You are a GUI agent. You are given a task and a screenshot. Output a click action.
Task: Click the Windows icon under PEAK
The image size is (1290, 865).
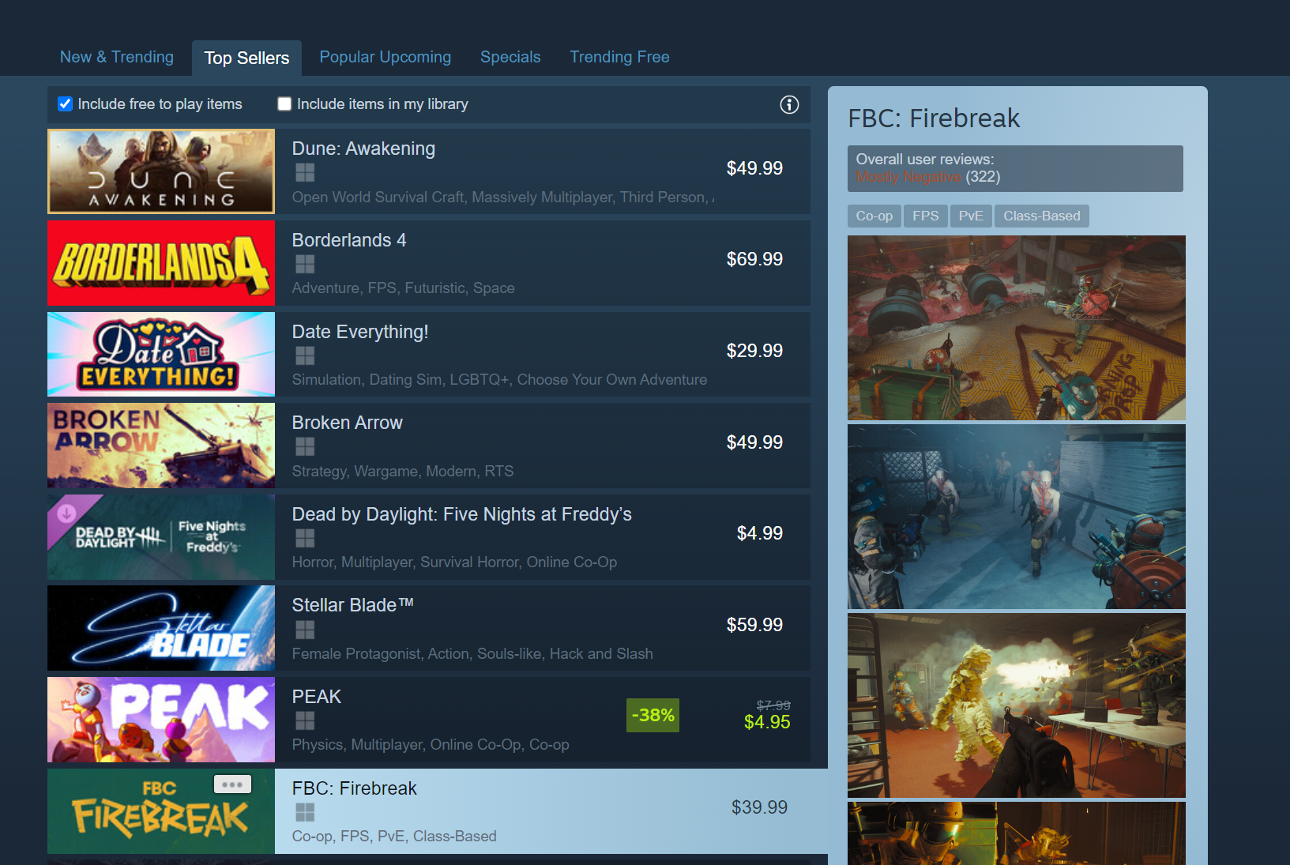point(305,720)
